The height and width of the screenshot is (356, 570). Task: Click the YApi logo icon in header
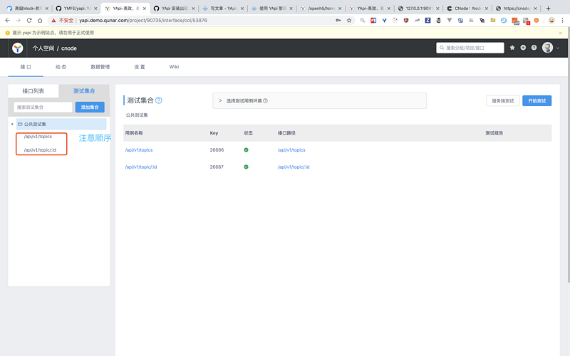point(17,48)
